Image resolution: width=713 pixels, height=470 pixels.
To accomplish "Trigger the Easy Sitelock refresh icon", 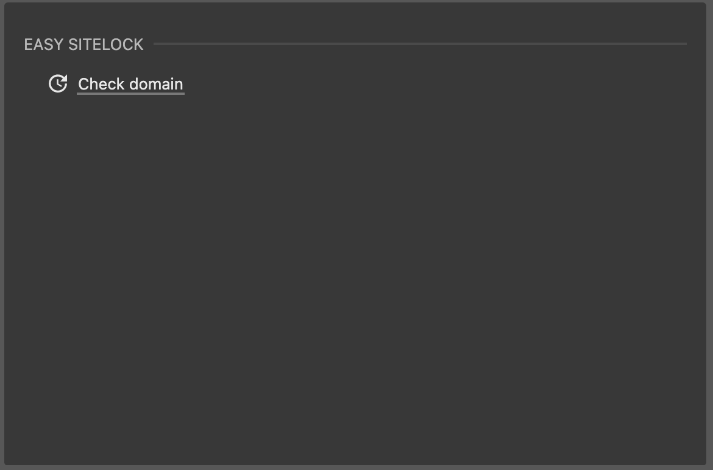I will pos(58,83).
